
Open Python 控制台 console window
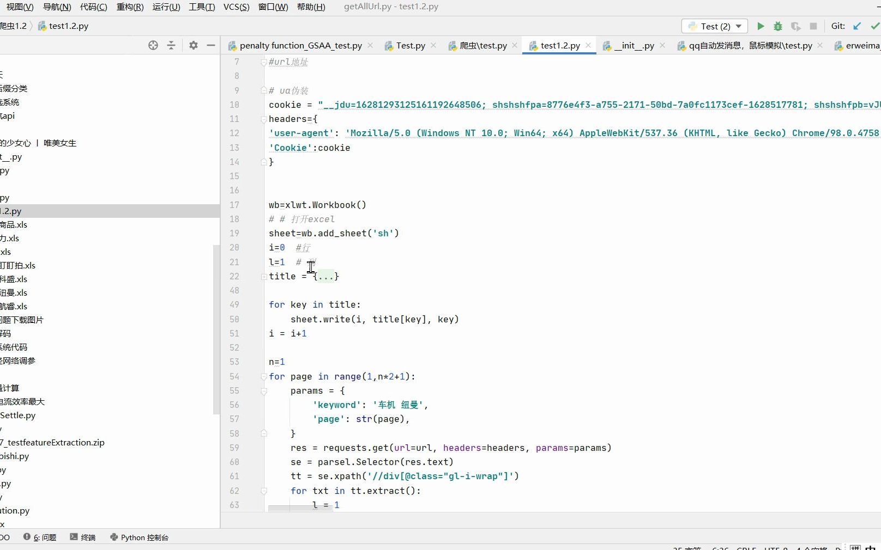coord(140,537)
